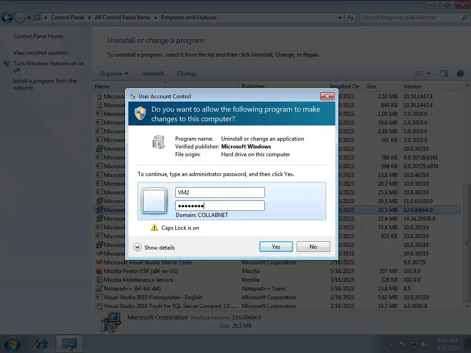Click the administrator password field
Screen dimensions: 471x353
[x=220, y=205]
